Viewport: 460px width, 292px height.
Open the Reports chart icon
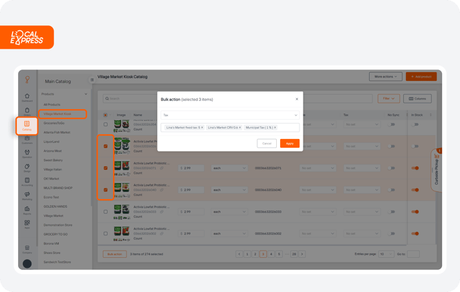tap(27, 208)
